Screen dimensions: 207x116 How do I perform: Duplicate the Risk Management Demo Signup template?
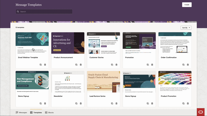click(41, 104)
